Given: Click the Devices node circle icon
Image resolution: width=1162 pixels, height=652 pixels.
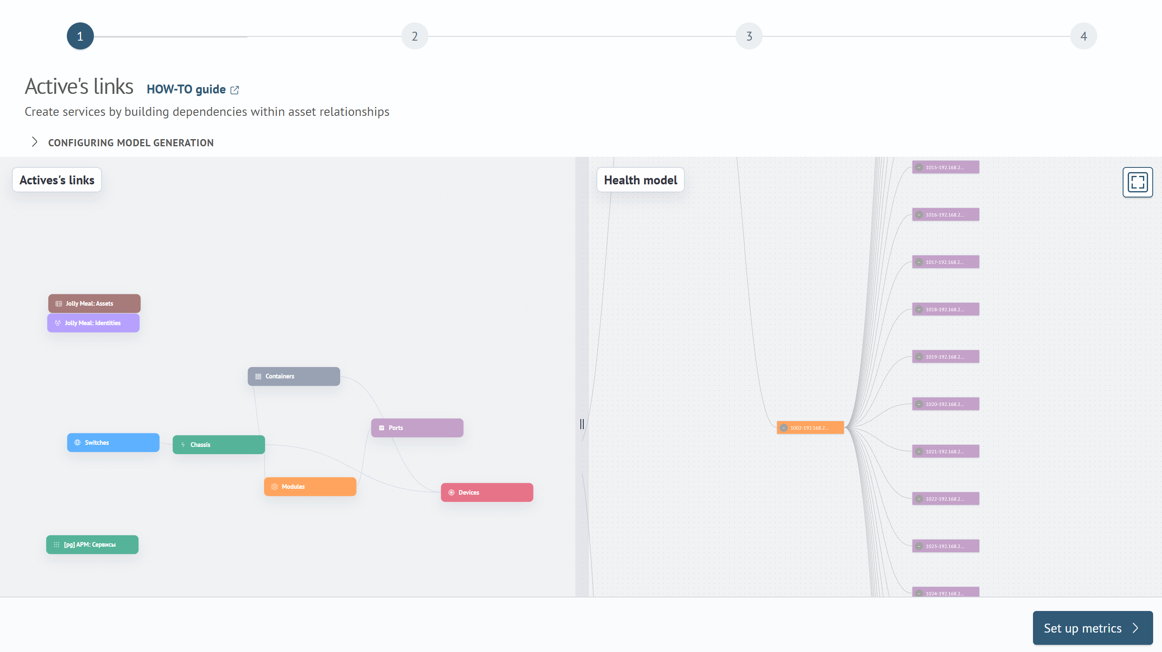Looking at the screenshot, I should [x=451, y=492].
